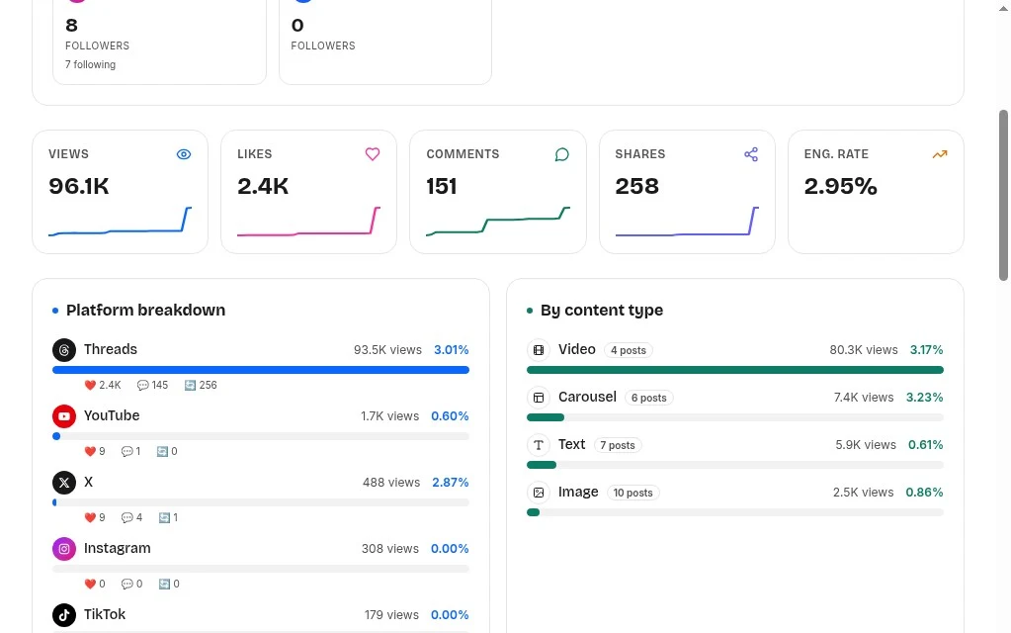The height and width of the screenshot is (633, 1011).
Task: Click the trending arrow icon in Eng. Rate card
Action: (x=940, y=154)
